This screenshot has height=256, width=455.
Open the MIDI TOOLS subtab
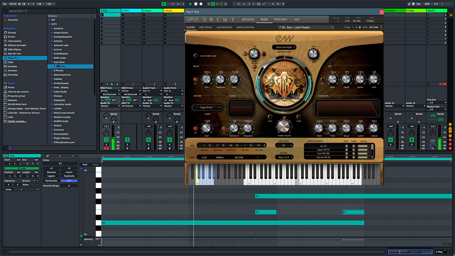point(206,27)
